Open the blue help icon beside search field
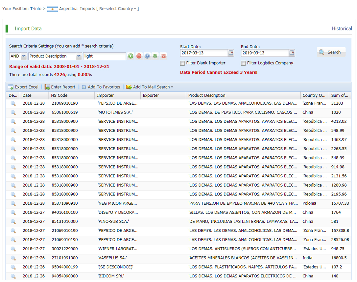The width and height of the screenshot is (357, 282). coord(147,56)
